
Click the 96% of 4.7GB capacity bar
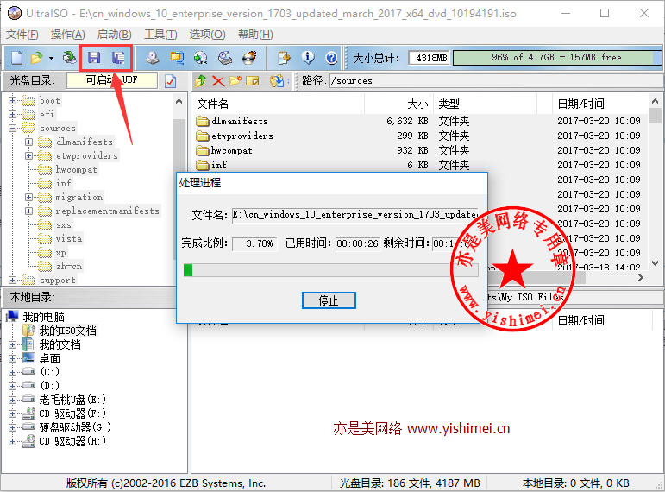(x=557, y=58)
